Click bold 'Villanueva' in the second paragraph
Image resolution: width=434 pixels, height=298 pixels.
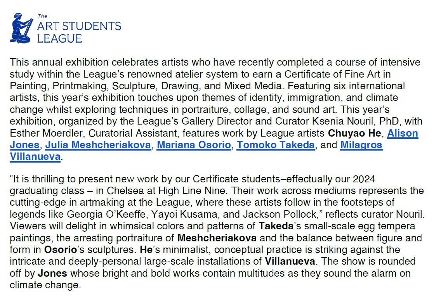290,261
